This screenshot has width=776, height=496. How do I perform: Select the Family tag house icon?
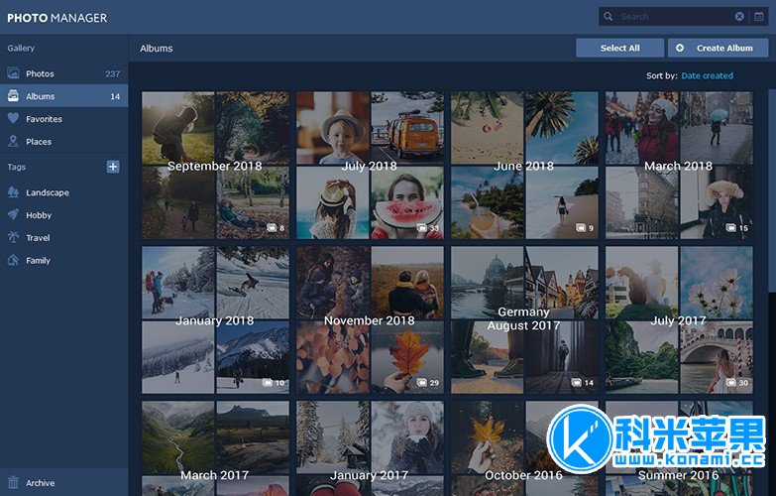[x=13, y=261]
